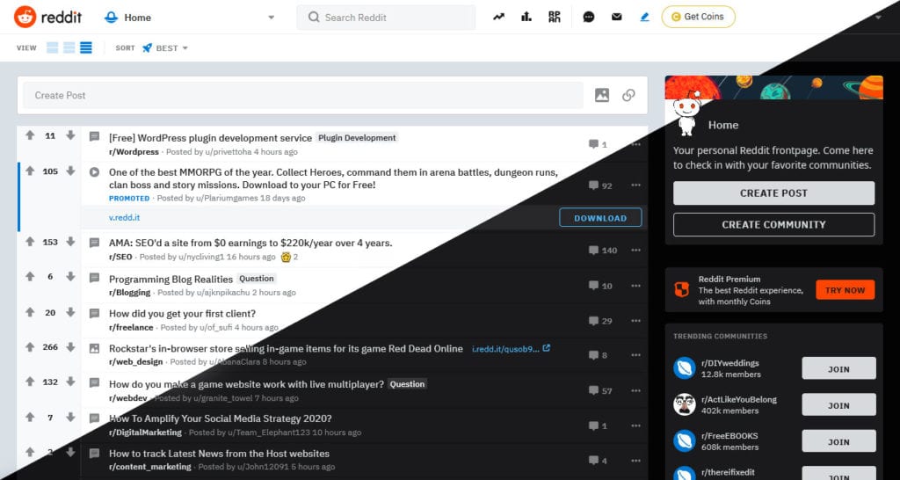Click the image upload icon in Create Post
This screenshot has height=480, width=900.
pos(601,95)
